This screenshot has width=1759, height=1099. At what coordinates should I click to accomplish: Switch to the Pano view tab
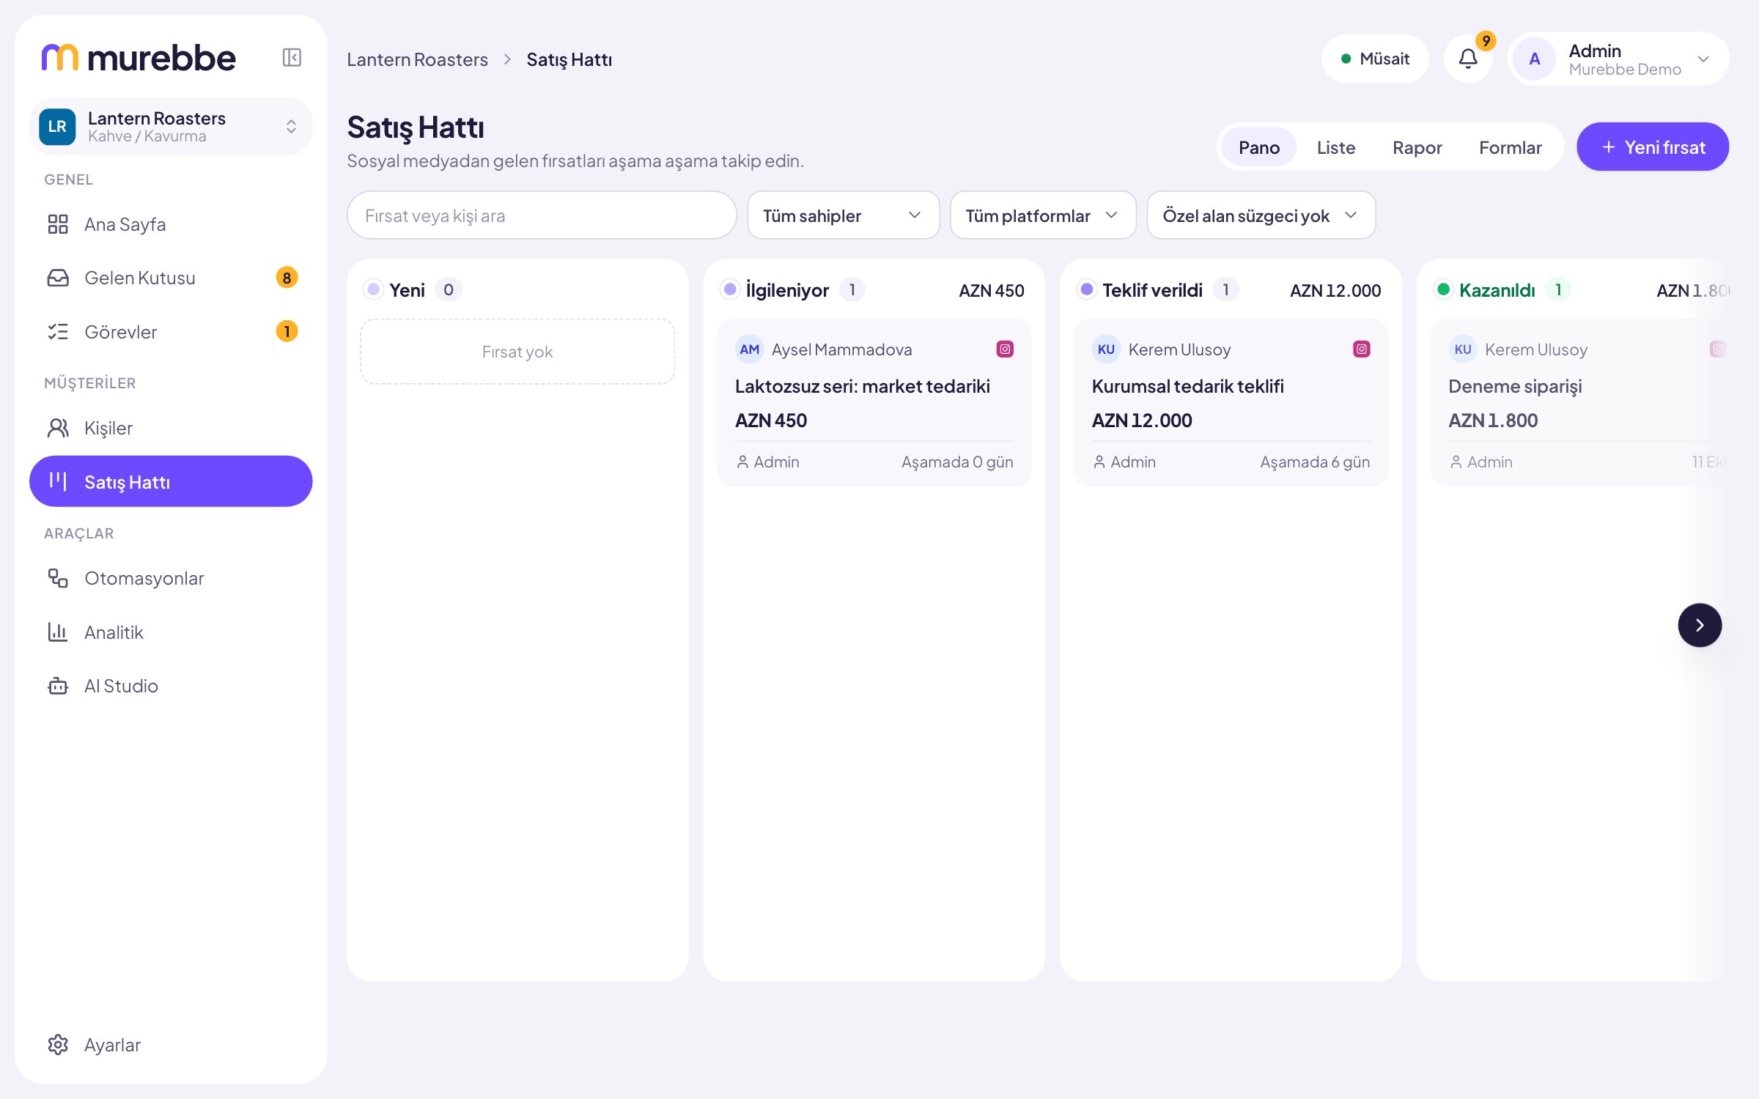1259,147
